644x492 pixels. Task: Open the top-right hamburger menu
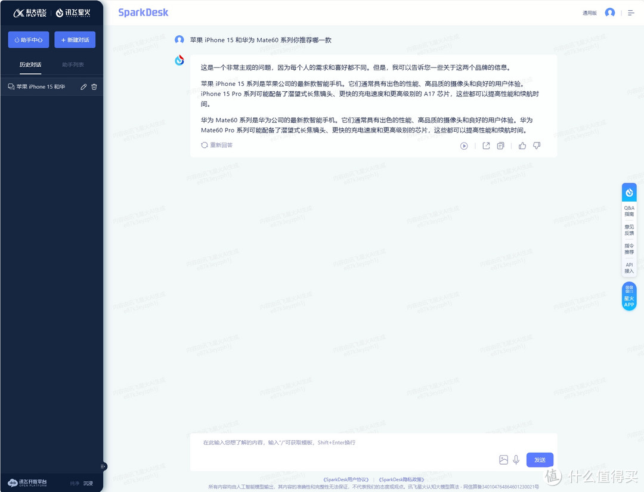tap(631, 13)
